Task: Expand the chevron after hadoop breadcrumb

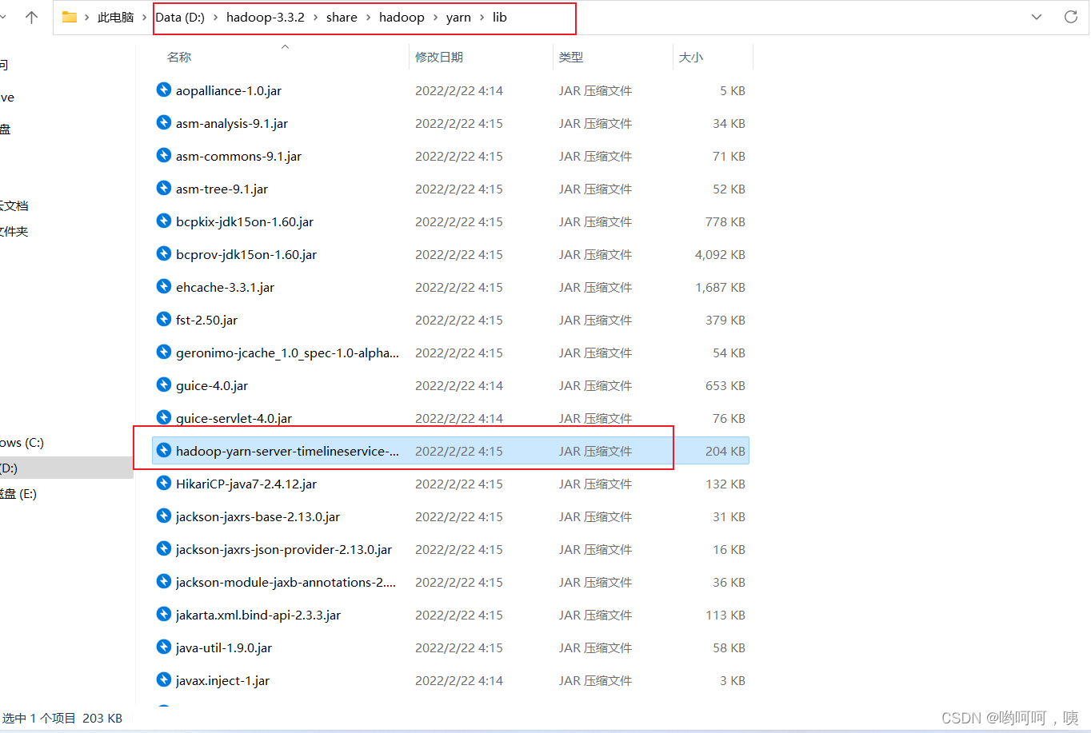Action: click(435, 18)
